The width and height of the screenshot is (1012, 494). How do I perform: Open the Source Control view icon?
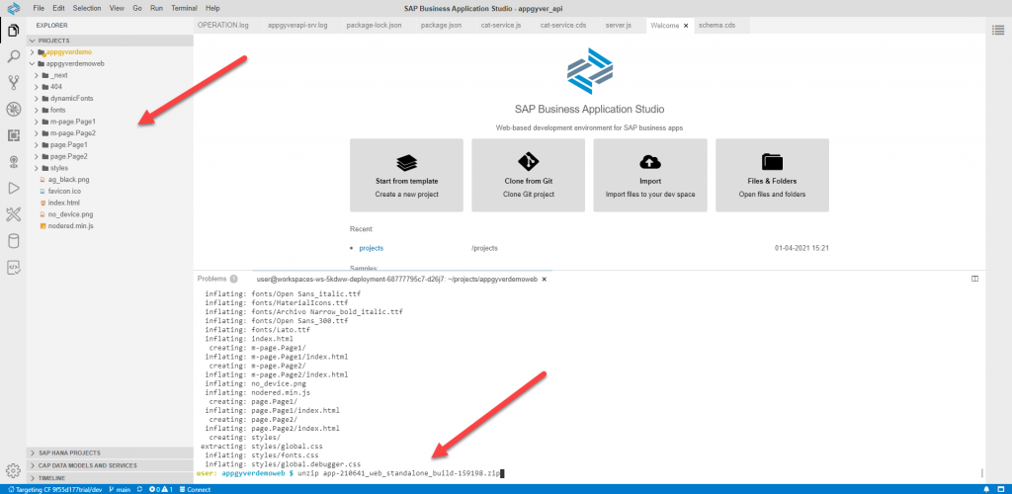[13, 83]
